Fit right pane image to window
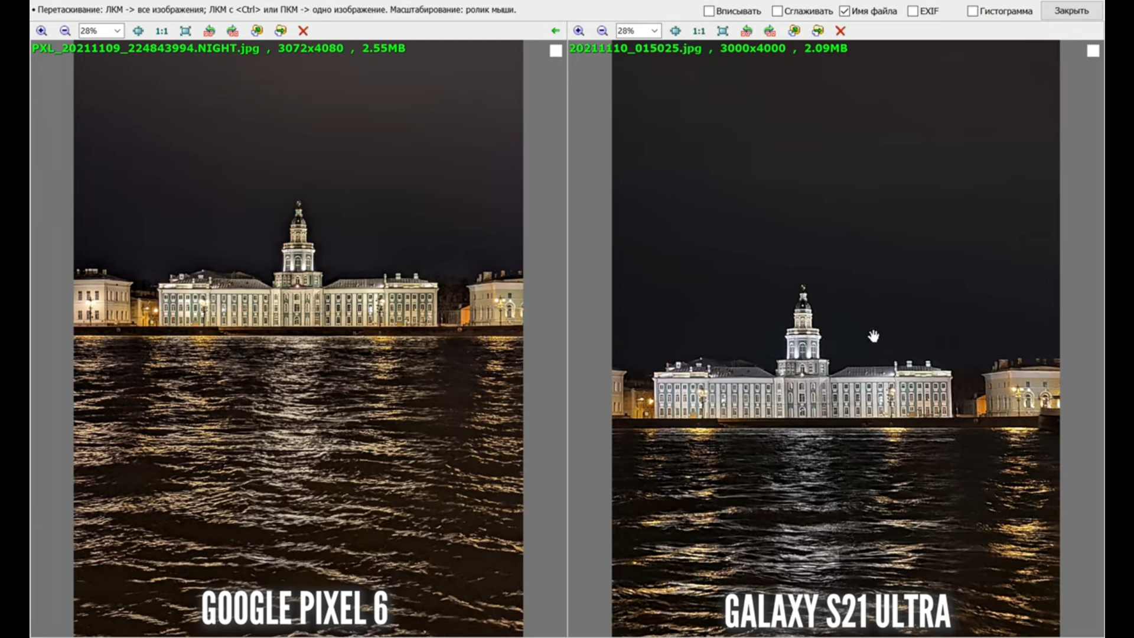The height and width of the screenshot is (638, 1134). 723,31
